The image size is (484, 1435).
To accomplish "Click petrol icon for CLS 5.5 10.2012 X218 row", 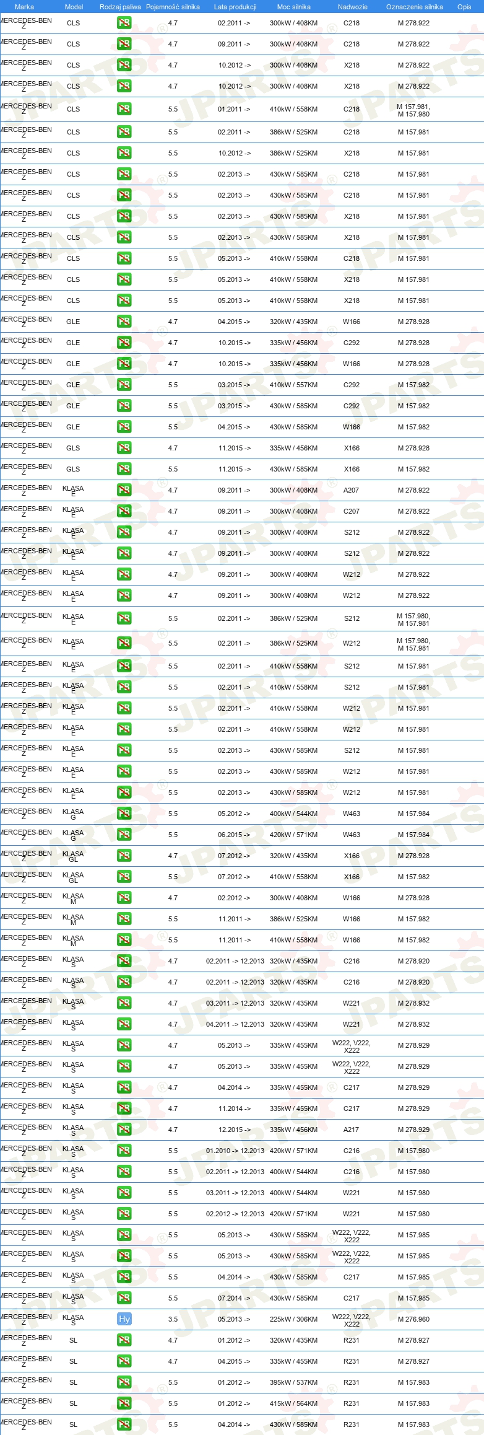I will pos(124,153).
